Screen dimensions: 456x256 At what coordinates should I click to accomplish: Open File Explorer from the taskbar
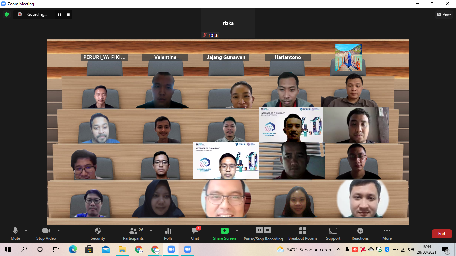(x=122, y=249)
